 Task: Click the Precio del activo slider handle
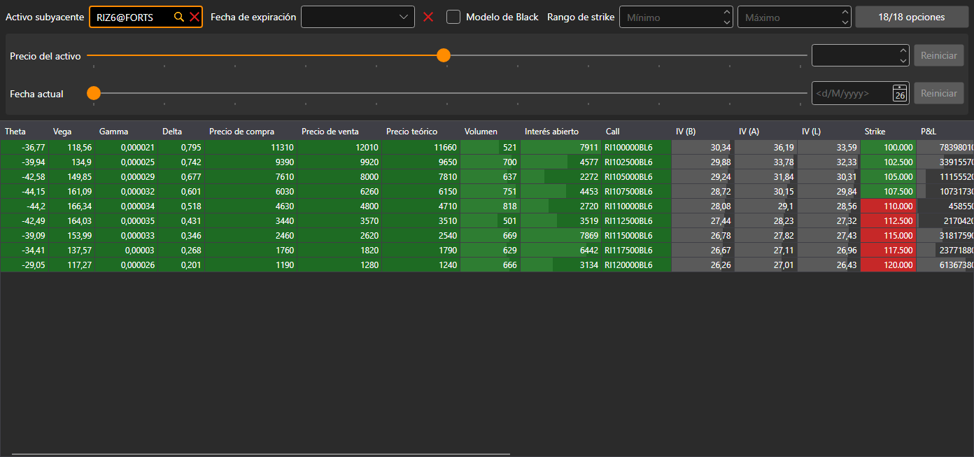point(443,55)
